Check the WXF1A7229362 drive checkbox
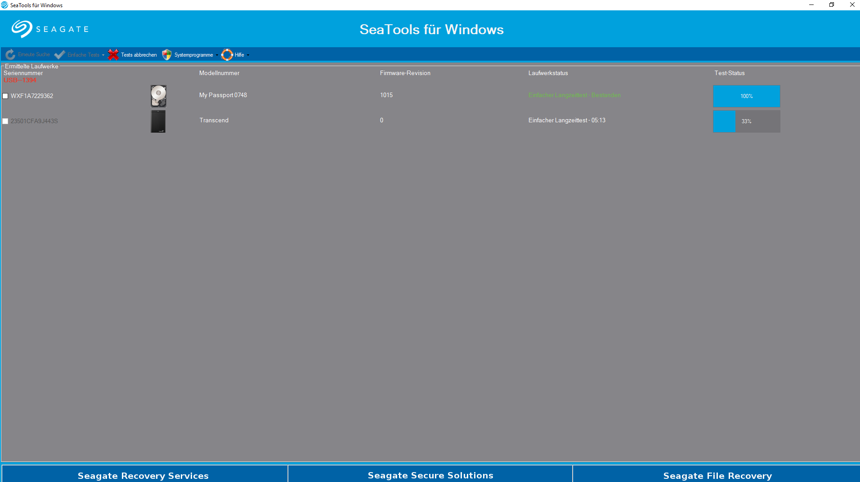The height and width of the screenshot is (482, 860). [5, 96]
